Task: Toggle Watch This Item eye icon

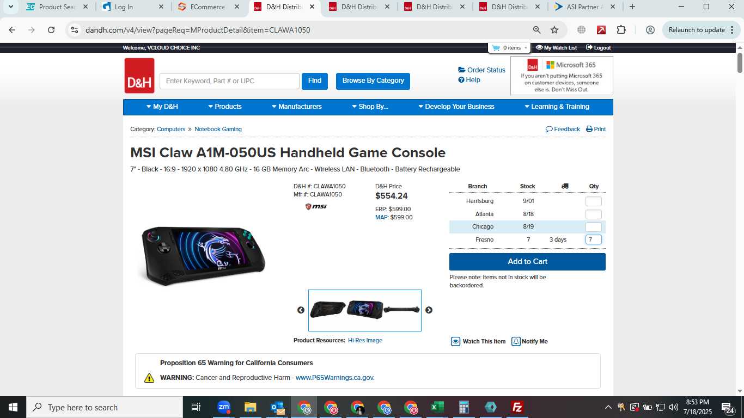Action: point(455,341)
